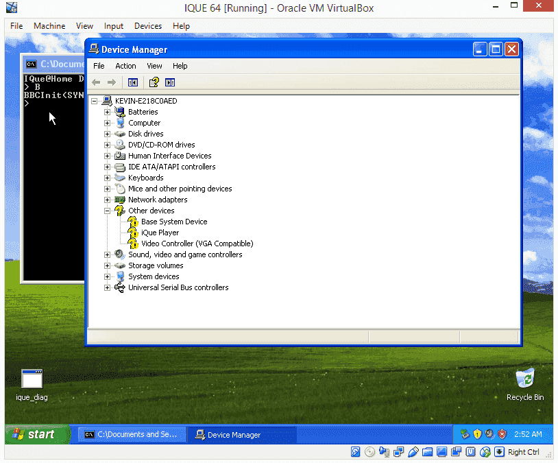Select Video Controller (VGA Compatible) entry
This screenshot has height=463, width=558.
[197, 244]
